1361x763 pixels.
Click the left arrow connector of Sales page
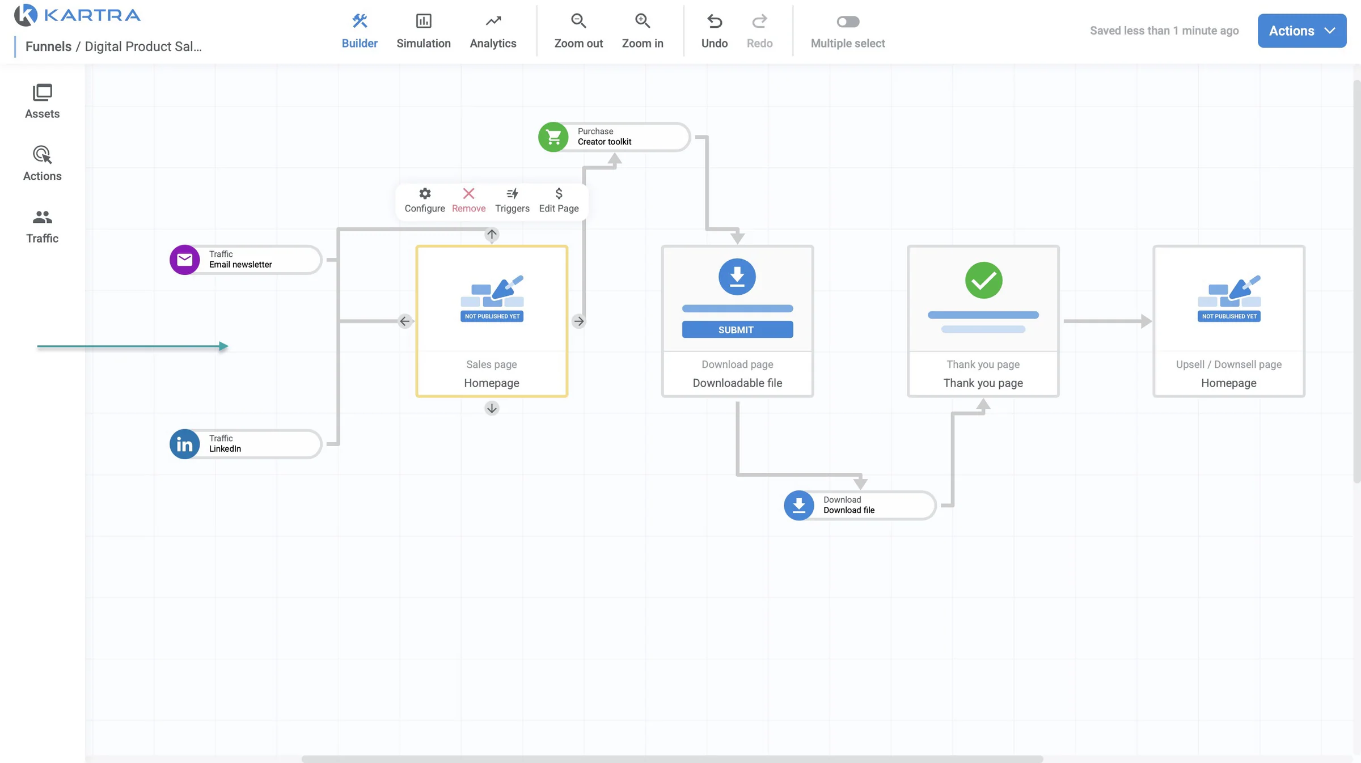[x=404, y=321]
